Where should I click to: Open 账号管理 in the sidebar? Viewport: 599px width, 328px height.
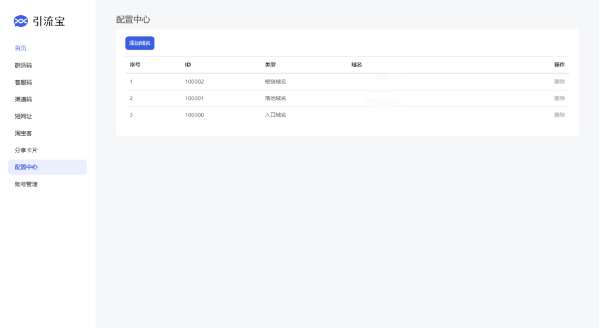pos(26,184)
